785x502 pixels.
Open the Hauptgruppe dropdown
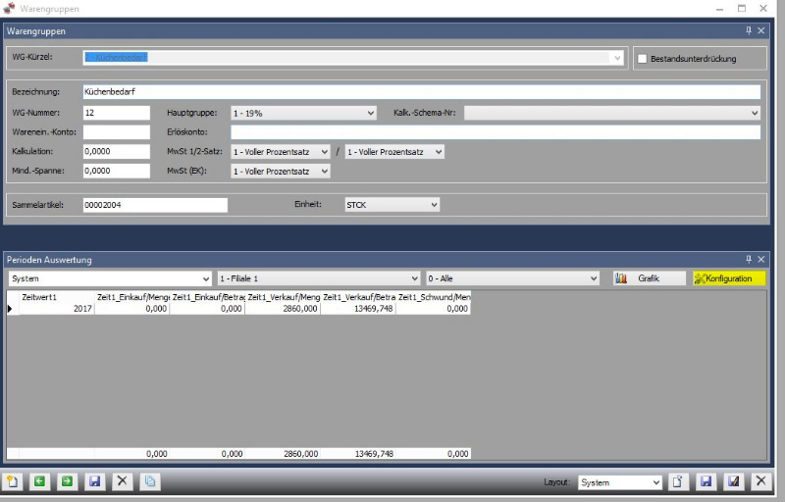coord(303,113)
